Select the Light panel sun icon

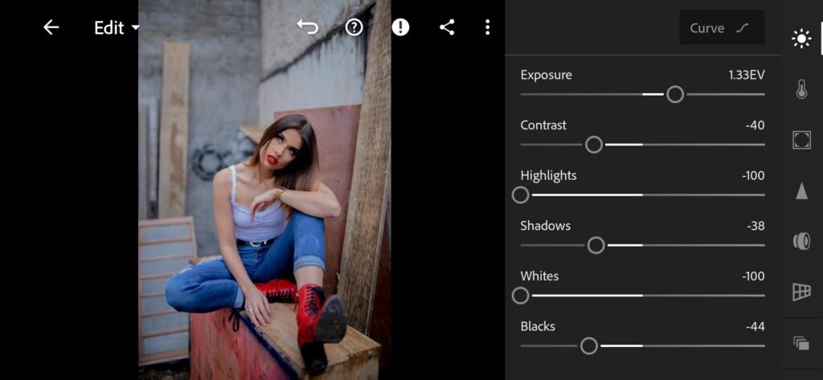(801, 39)
